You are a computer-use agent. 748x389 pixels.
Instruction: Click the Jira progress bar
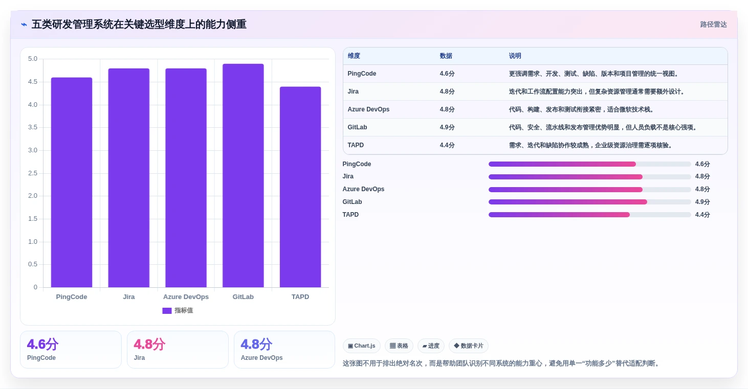click(590, 176)
